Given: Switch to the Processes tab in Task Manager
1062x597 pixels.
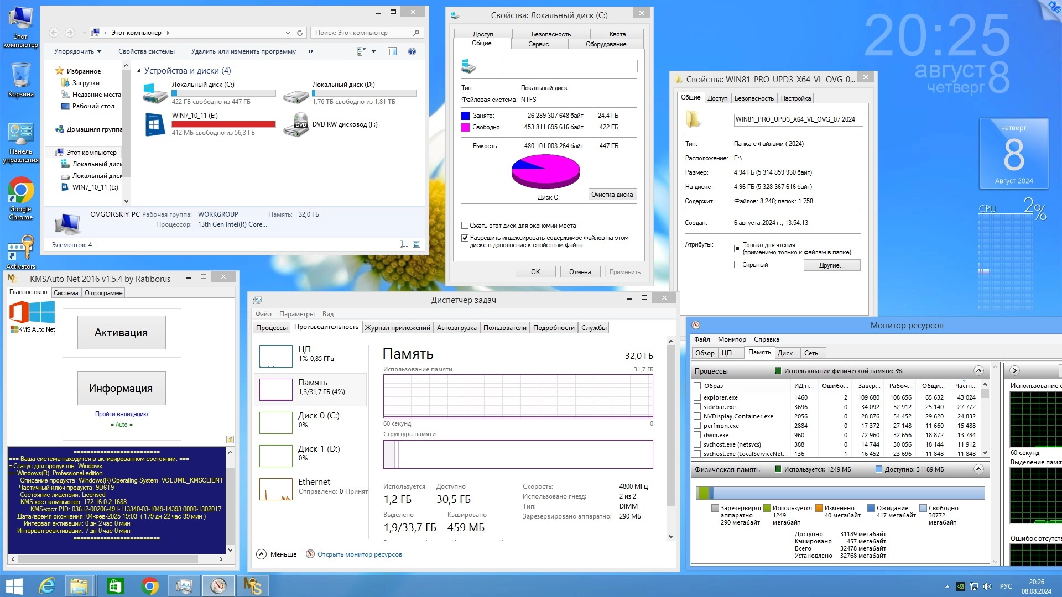Looking at the screenshot, I should 272,328.
